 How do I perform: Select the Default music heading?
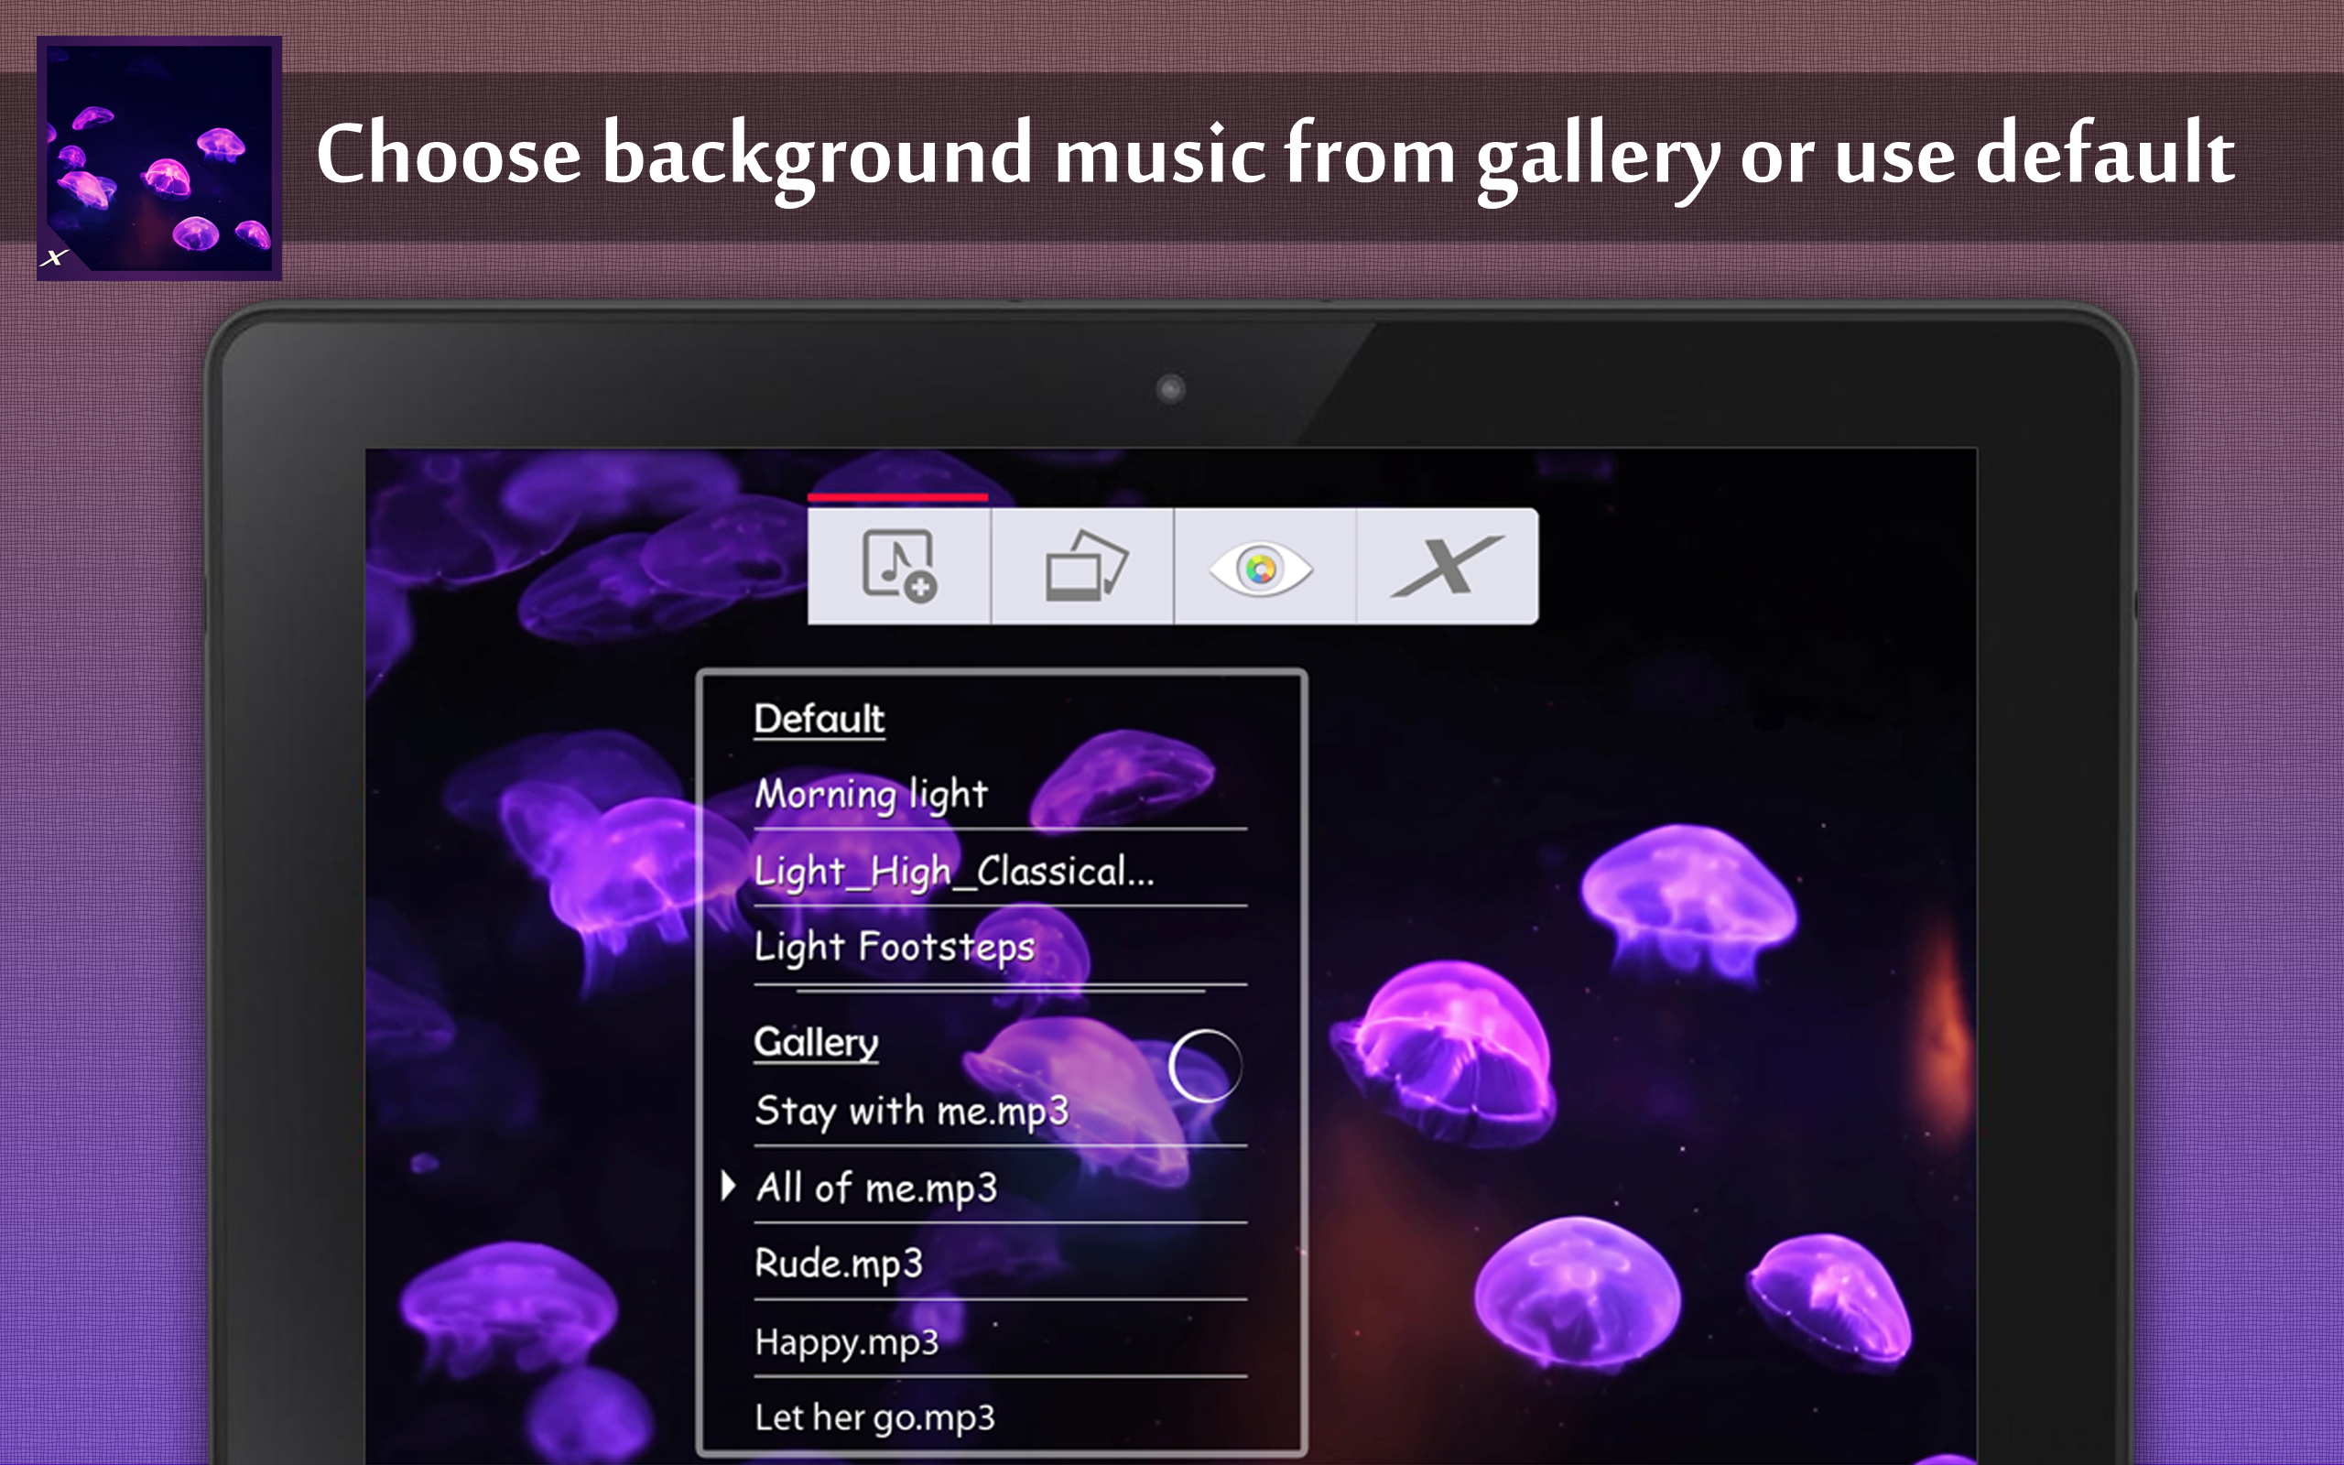pyautogui.click(x=819, y=719)
